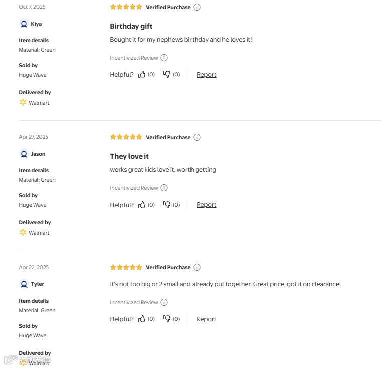Thumbs down Kiya's Birthday gift review
This screenshot has height=368, width=381.
click(167, 74)
